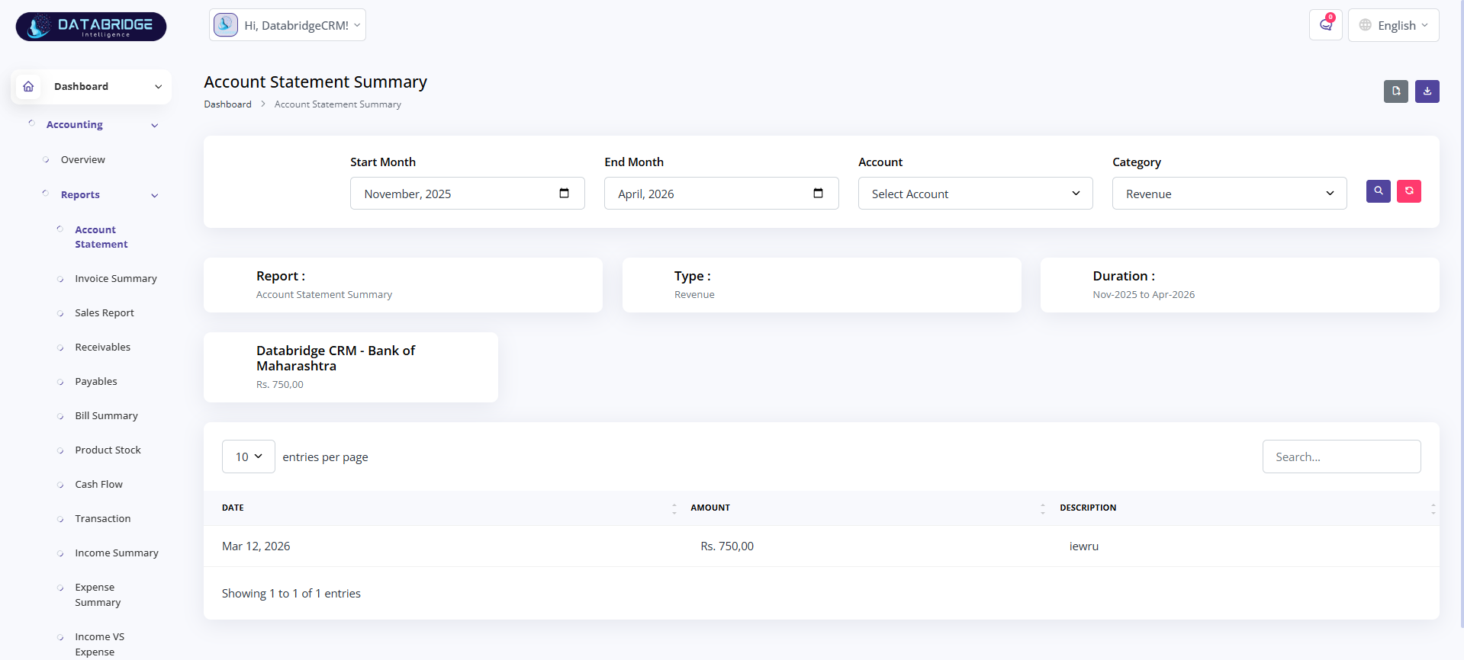Export report with the gray file icon
The height and width of the screenshot is (660, 1464).
point(1396,91)
